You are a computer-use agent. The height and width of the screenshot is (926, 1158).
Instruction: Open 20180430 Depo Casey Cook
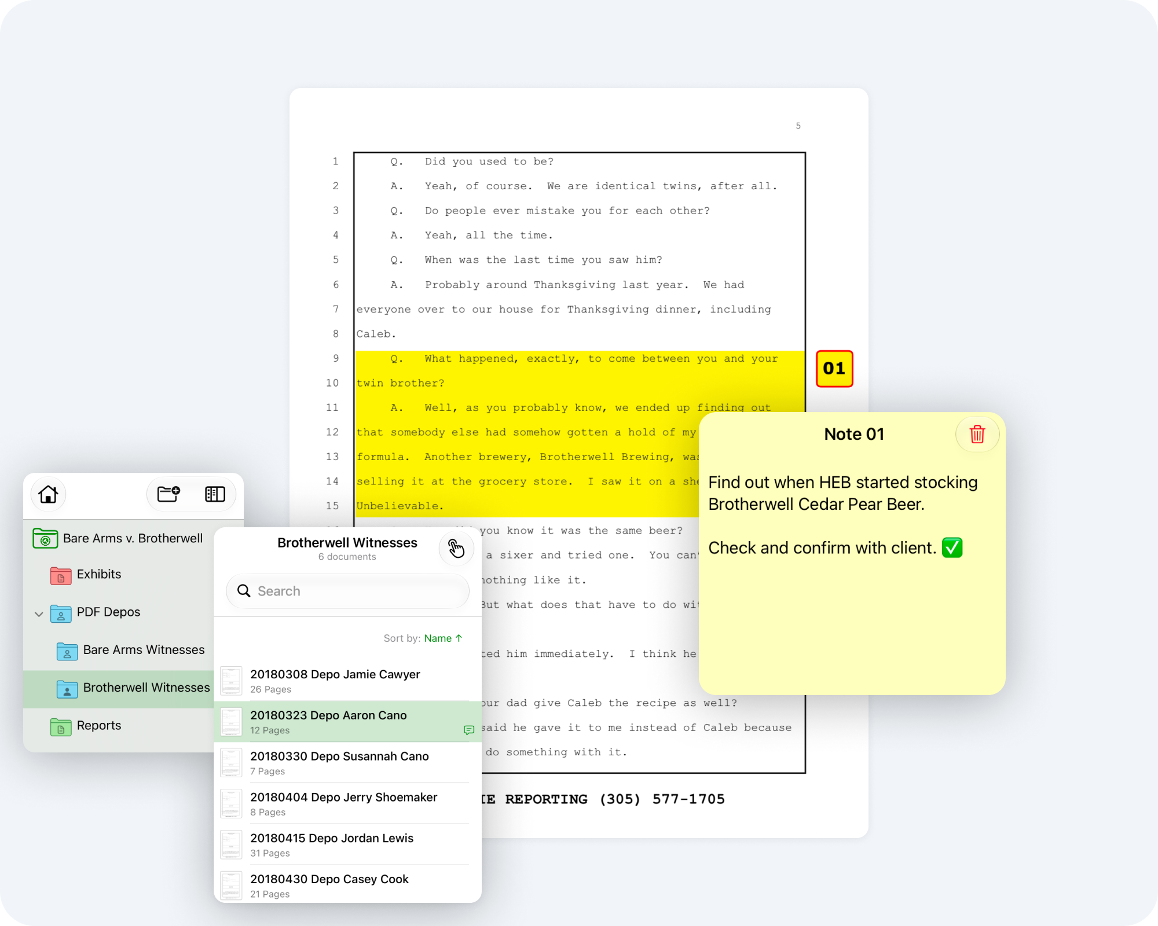coord(347,885)
